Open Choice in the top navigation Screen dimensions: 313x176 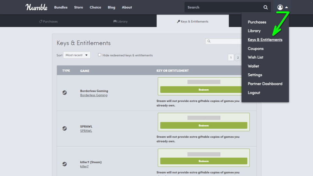coord(95,7)
